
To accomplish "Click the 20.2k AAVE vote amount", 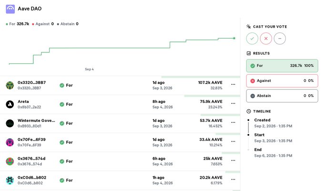I will click(211, 178).
